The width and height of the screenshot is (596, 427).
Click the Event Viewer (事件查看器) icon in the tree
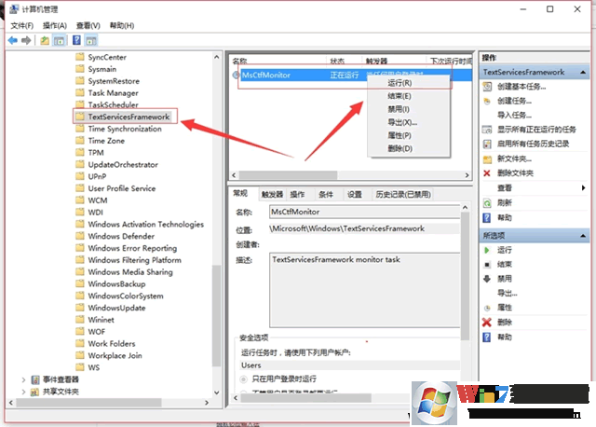(35, 379)
